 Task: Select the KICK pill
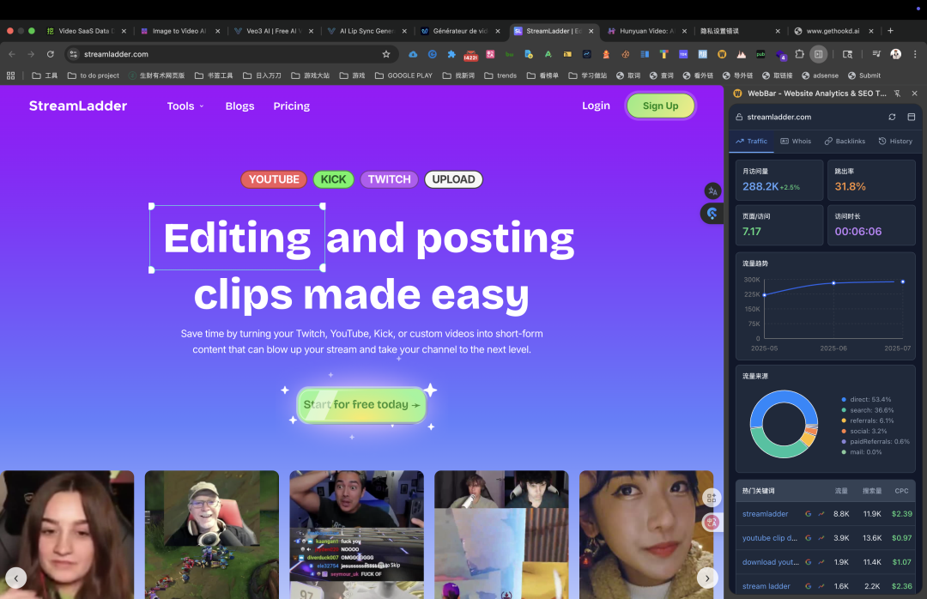(x=333, y=179)
